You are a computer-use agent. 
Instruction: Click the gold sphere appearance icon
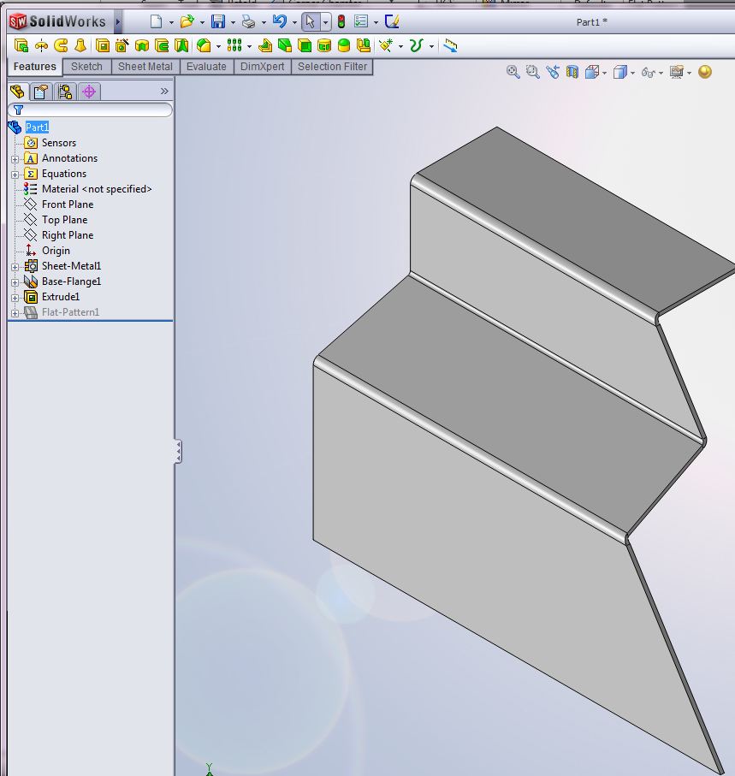click(x=705, y=72)
